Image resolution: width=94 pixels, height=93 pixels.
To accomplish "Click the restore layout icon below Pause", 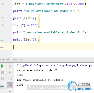I will [2, 87].
